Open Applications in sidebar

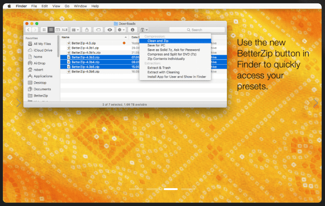click(x=40, y=76)
